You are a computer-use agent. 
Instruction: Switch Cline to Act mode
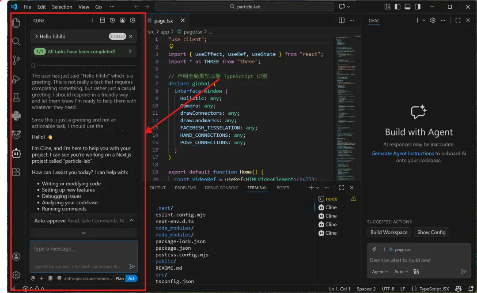[132, 278]
